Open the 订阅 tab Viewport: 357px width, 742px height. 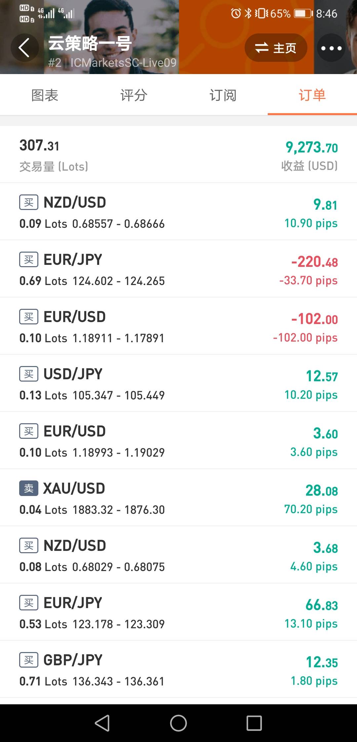pyautogui.click(x=223, y=95)
